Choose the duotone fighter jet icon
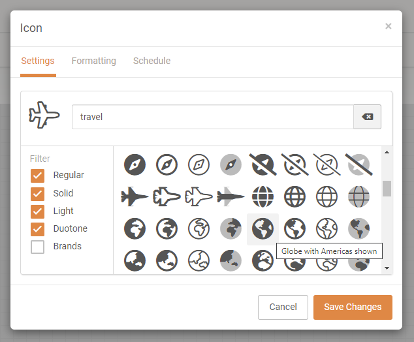The width and height of the screenshot is (414, 342). click(x=231, y=196)
